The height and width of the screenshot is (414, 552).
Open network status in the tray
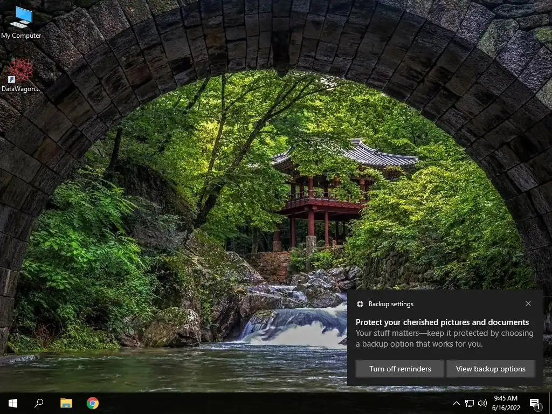[x=470, y=403]
